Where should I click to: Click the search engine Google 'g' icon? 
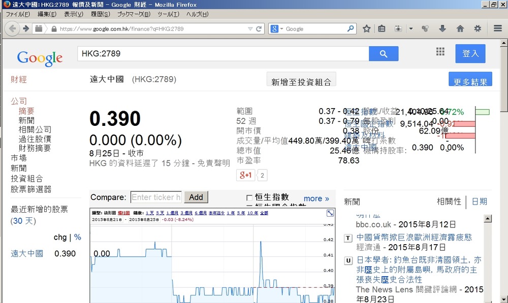(274, 29)
